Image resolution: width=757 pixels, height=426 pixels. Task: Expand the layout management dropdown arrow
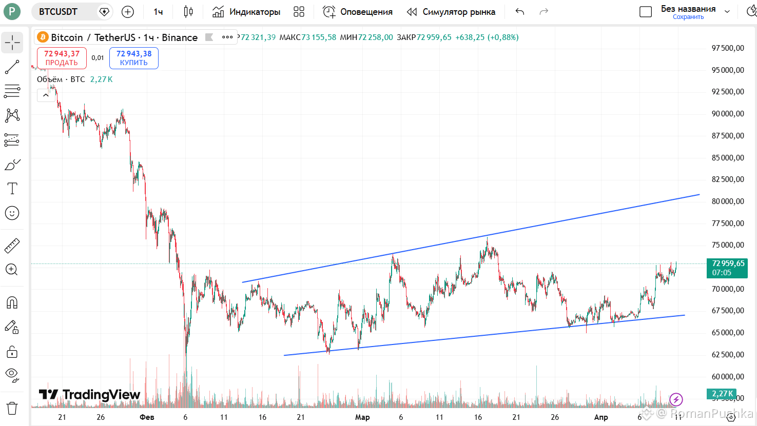727,11
